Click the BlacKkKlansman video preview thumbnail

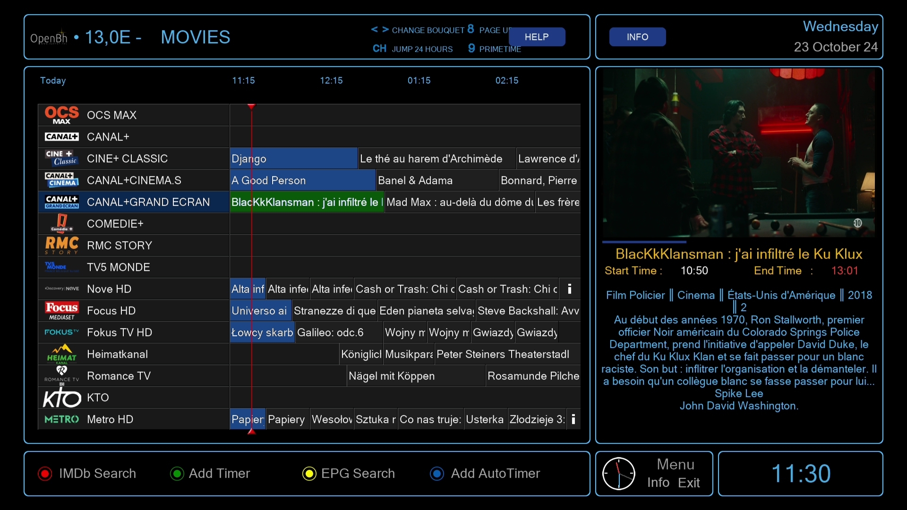coord(739,153)
